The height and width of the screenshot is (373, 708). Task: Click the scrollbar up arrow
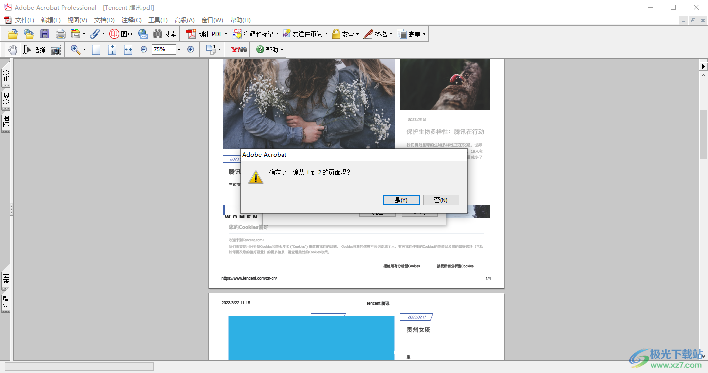703,75
